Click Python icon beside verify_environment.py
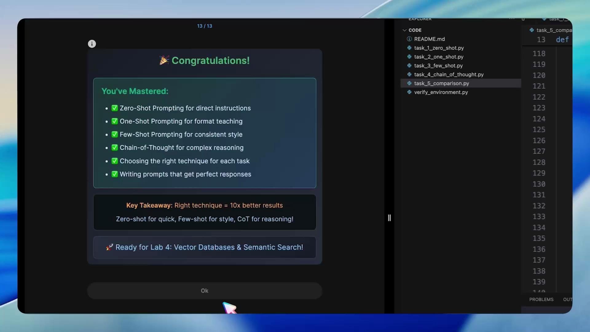Screen dimensions: 590x332 409,92
